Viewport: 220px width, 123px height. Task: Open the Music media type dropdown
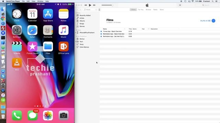pyautogui.click(x=90, y=10)
